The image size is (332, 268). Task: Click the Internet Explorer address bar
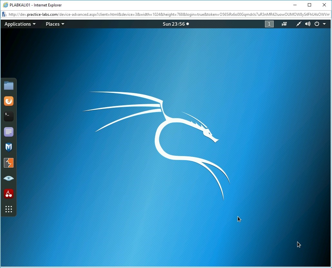tap(168, 14)
